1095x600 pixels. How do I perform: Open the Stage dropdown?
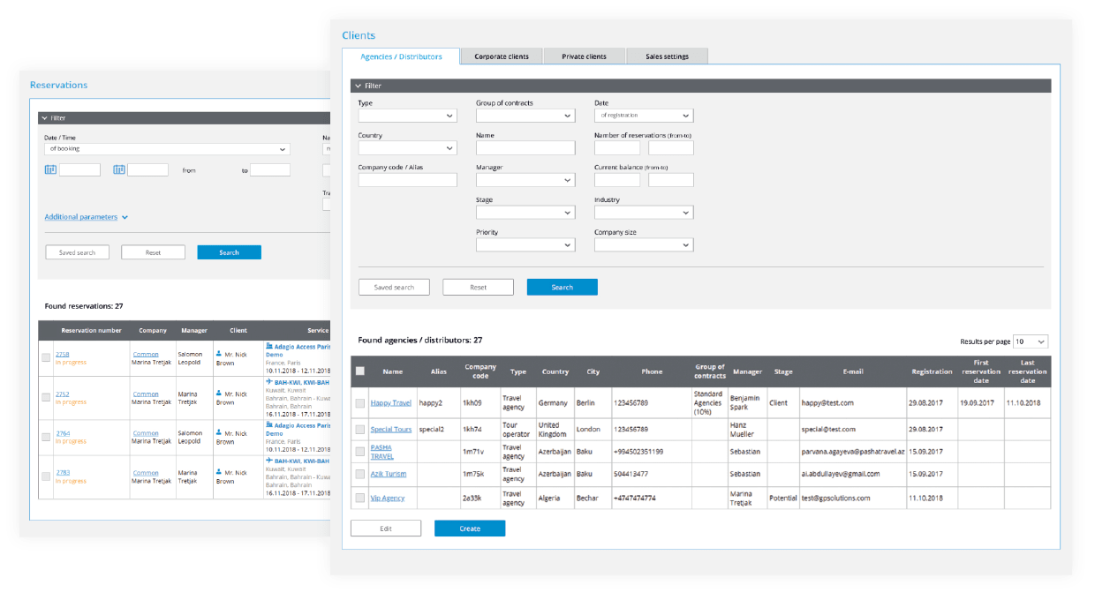(525, 213)
